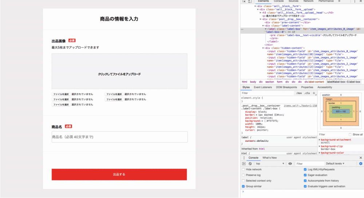Open the Performance tab

click(326, 1)
